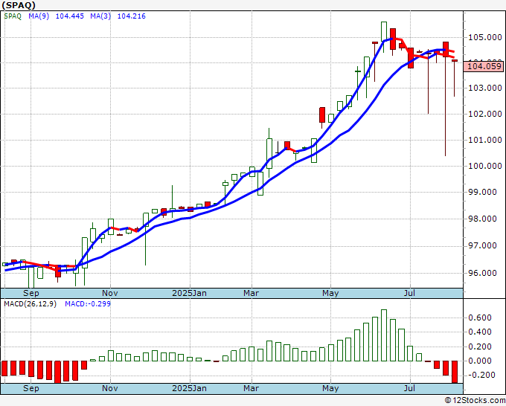Click 2025Jan on the MACD date axis
The height and width of the screenshot is (406, 506).
coord(190,388)
